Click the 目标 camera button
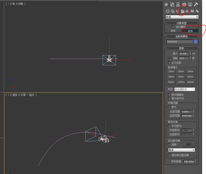Screen dimensions: 206x174 pyautogui.click(x=173, y=31)
